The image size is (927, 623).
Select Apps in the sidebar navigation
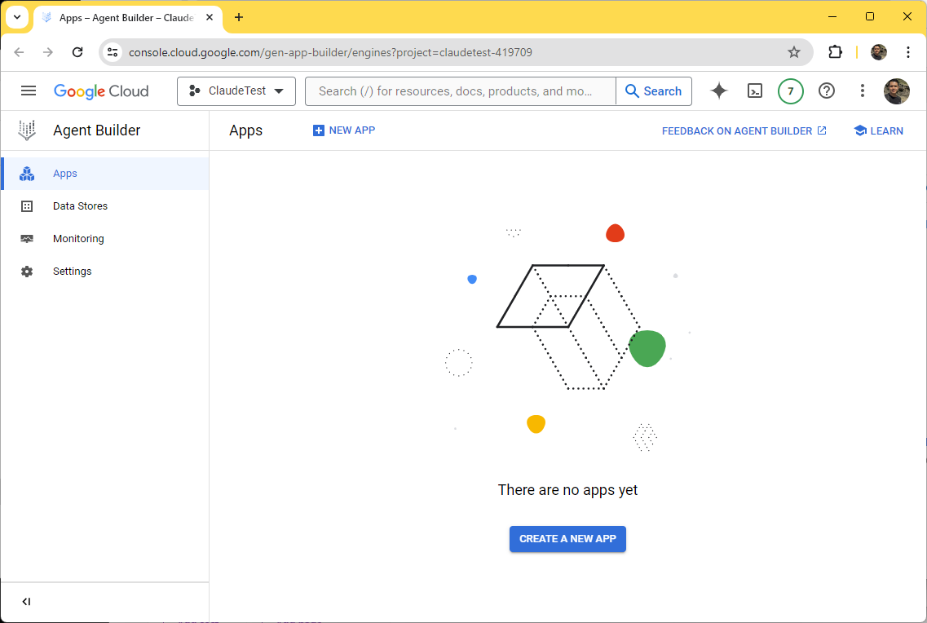click(64, 173)
